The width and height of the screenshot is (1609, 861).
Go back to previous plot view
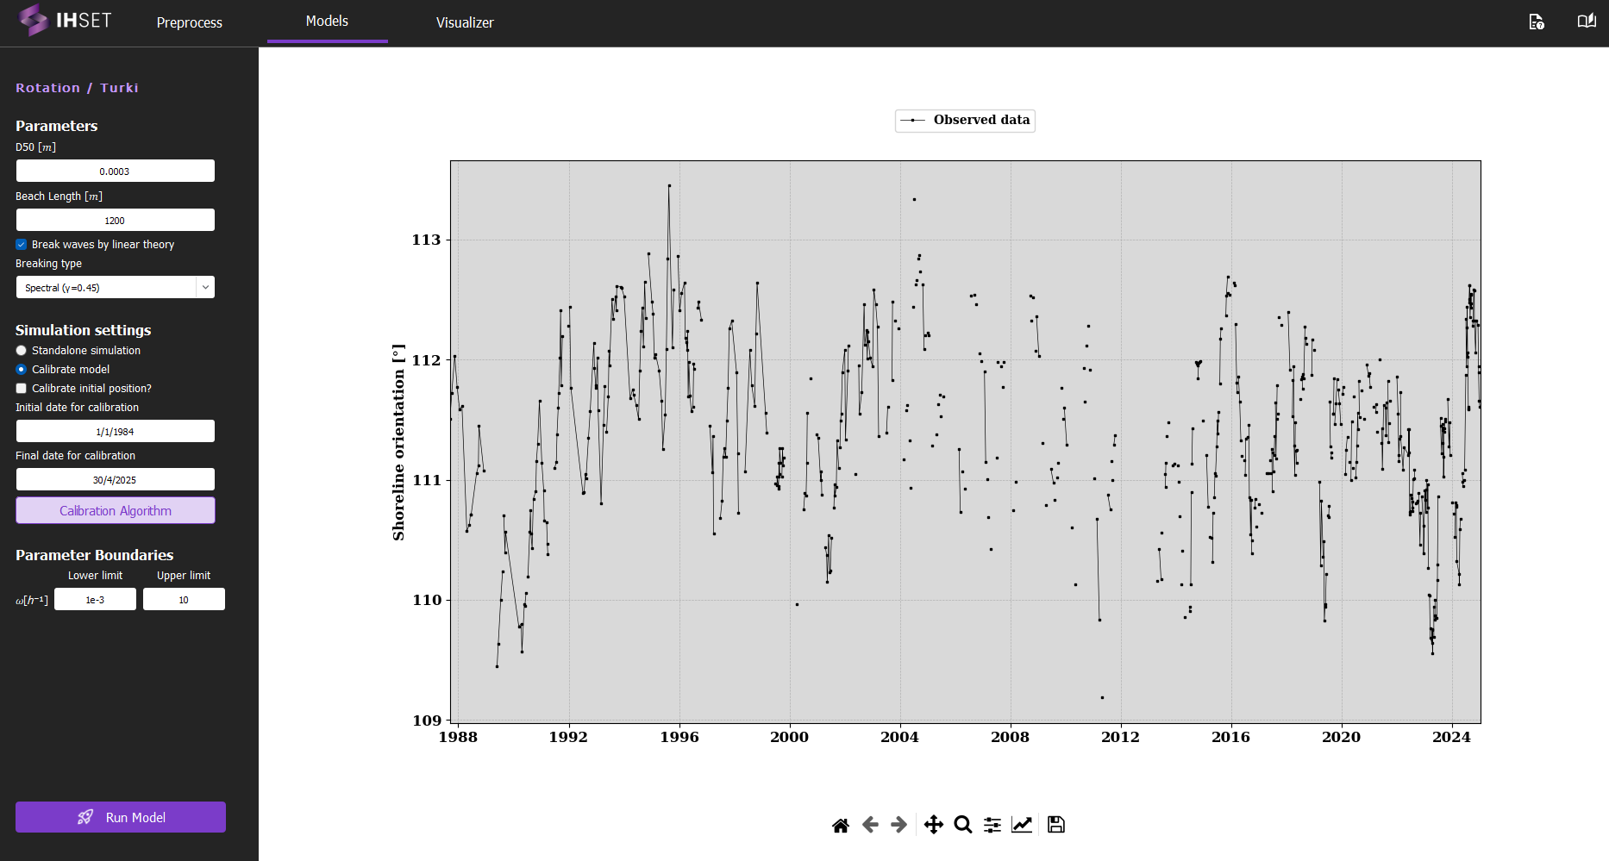[x=870, y=825]
